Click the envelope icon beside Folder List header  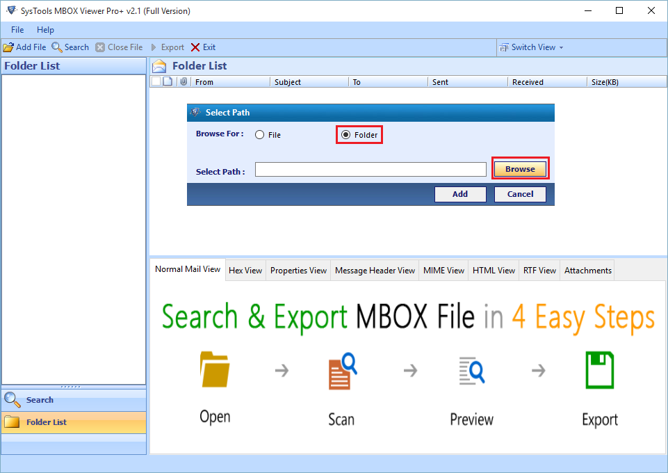point(159,66)
